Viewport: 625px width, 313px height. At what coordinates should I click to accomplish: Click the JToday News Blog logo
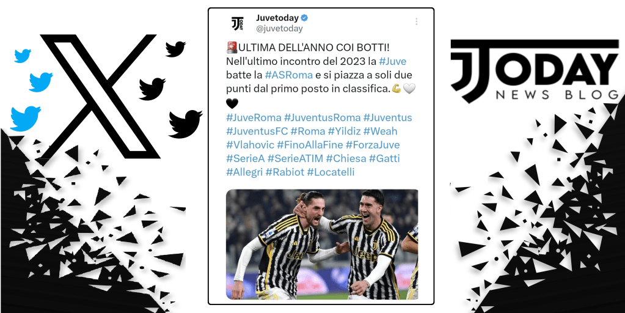click(x=534, y=71)
